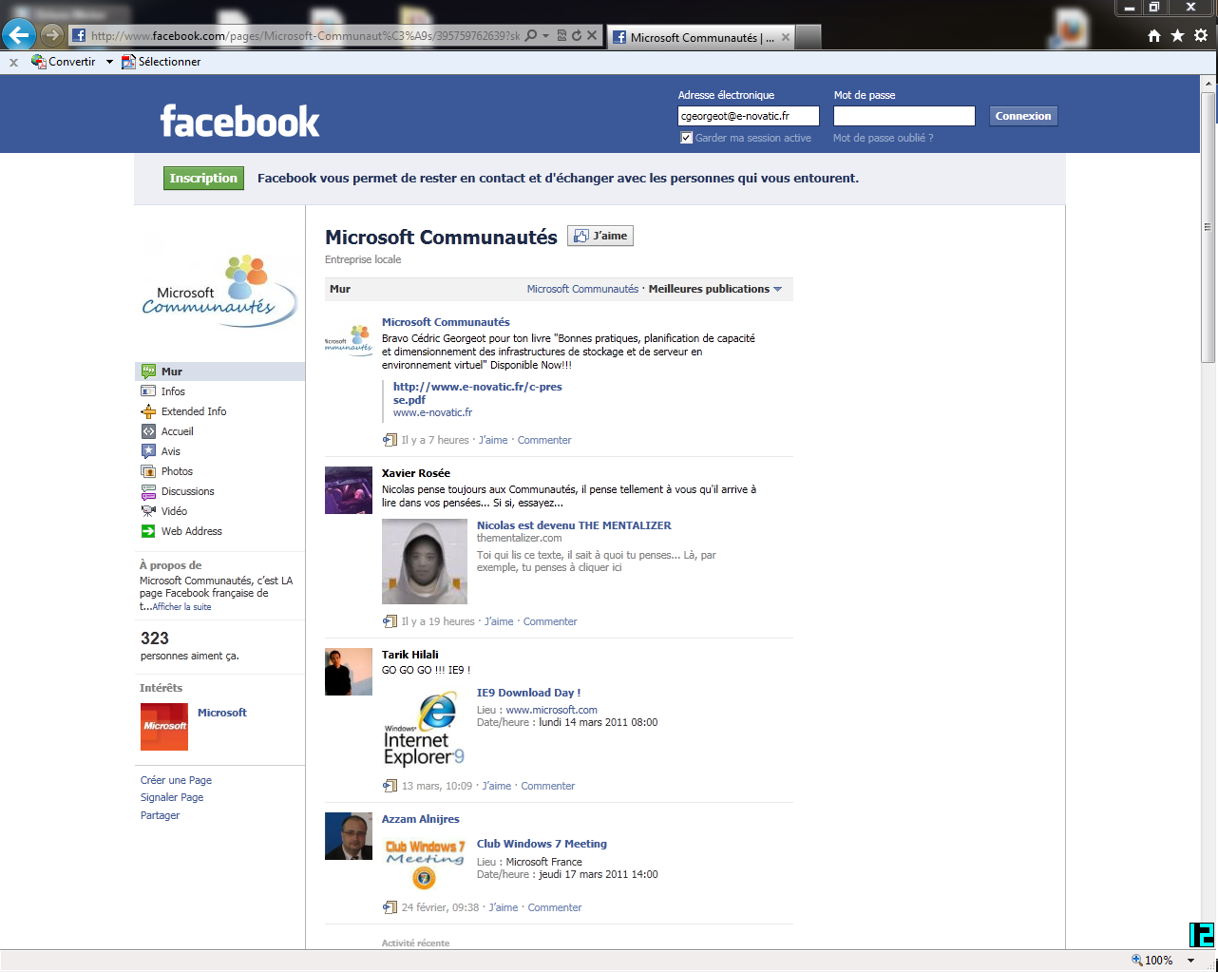This screenshot has width=1218, height=972.
Task: Open the address bar autocomplete dropdown arrow
Action: point(545,36)
